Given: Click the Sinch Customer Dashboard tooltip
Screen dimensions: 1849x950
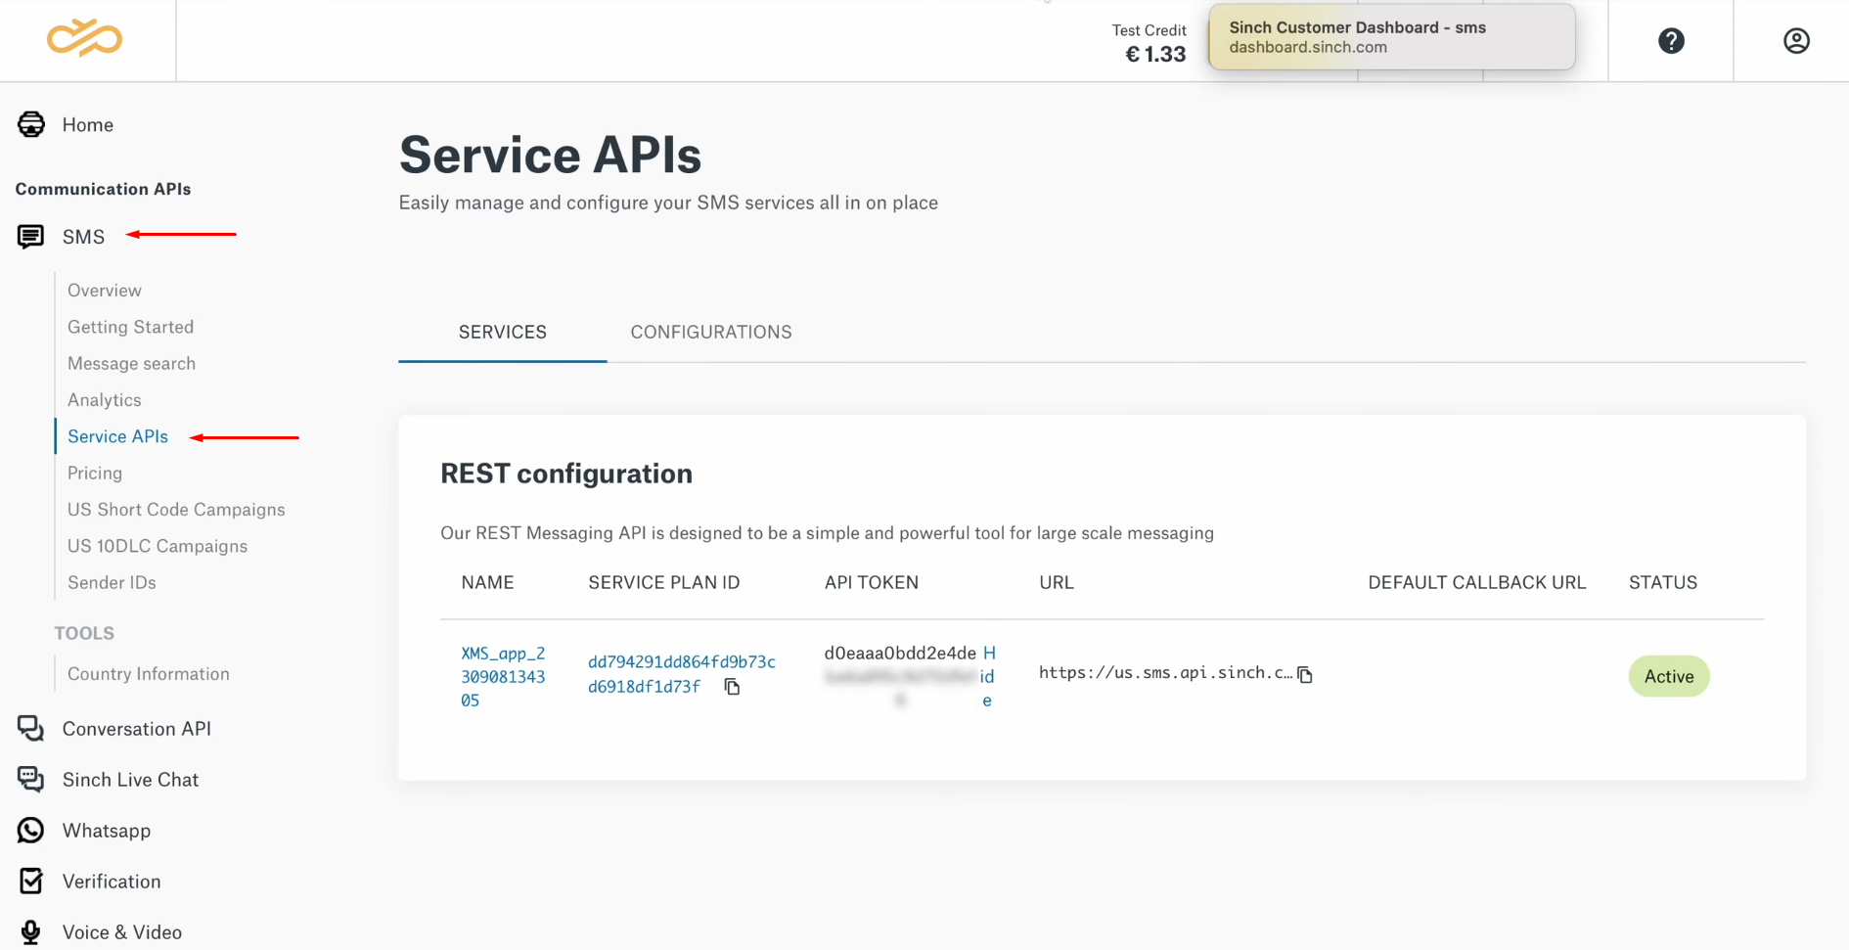Looking at the screenshot, I should pyautogui.click(x=1391, y=37).
